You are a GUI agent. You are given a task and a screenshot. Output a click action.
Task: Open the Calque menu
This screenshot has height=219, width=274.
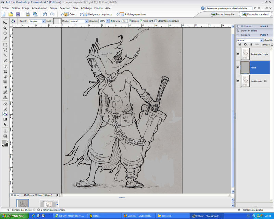click(53, 8)
